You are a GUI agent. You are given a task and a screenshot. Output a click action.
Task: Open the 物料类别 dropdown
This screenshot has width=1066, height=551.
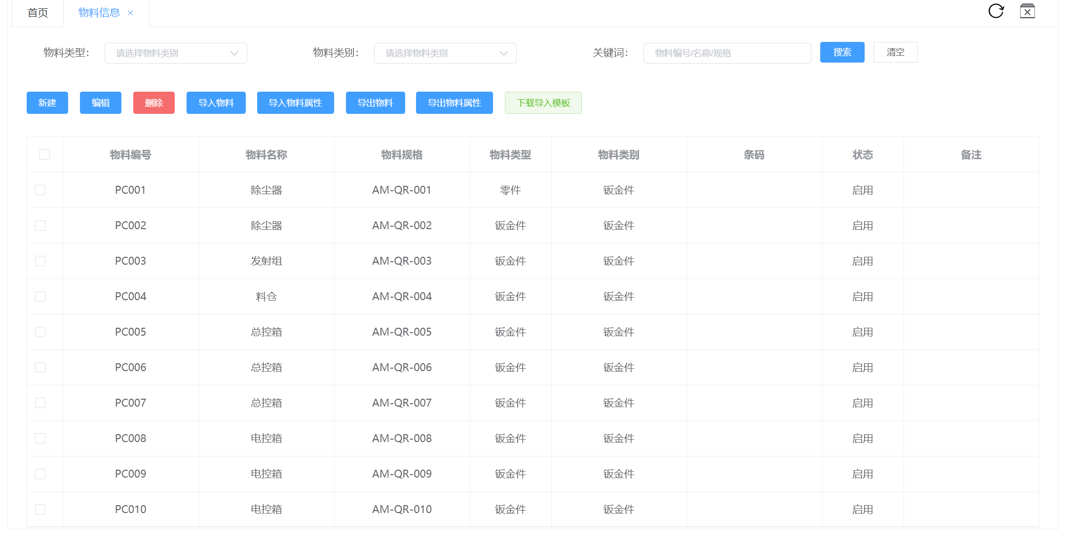[445, 53]
